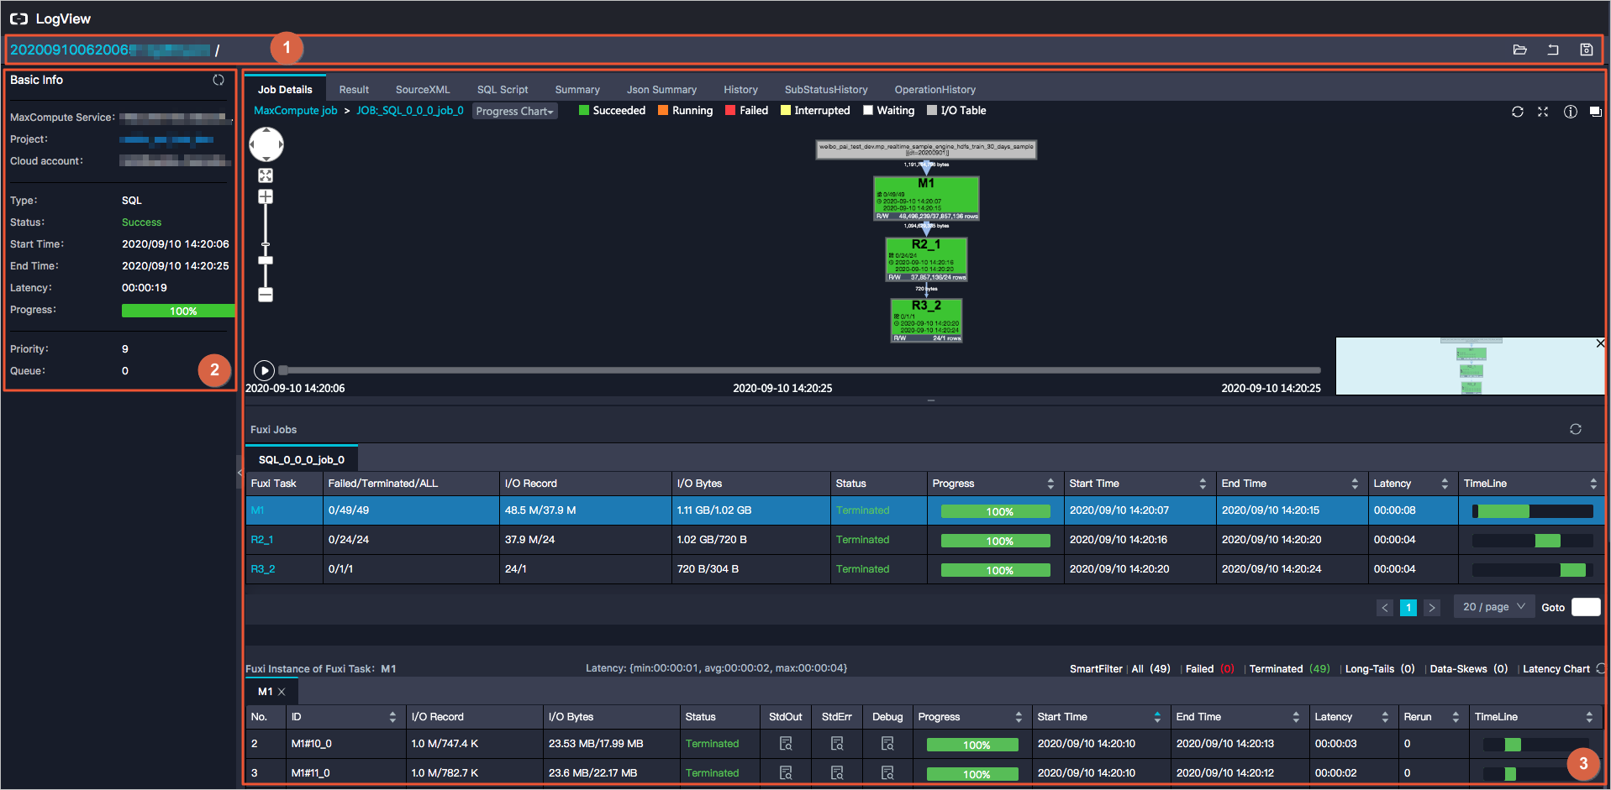Image resolution: width=1611 pixels, height=790 pixels.
Task: Sort Fuxi tasks by Start Time
Action: (1203, 484)
